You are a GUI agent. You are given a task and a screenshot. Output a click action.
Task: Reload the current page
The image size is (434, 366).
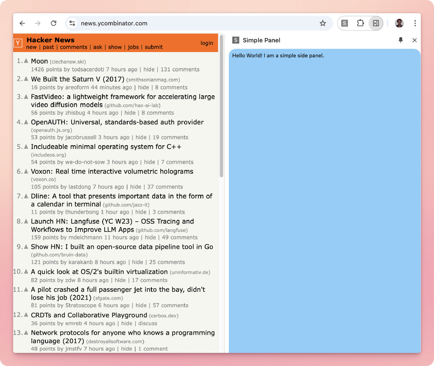click(53, 23)
